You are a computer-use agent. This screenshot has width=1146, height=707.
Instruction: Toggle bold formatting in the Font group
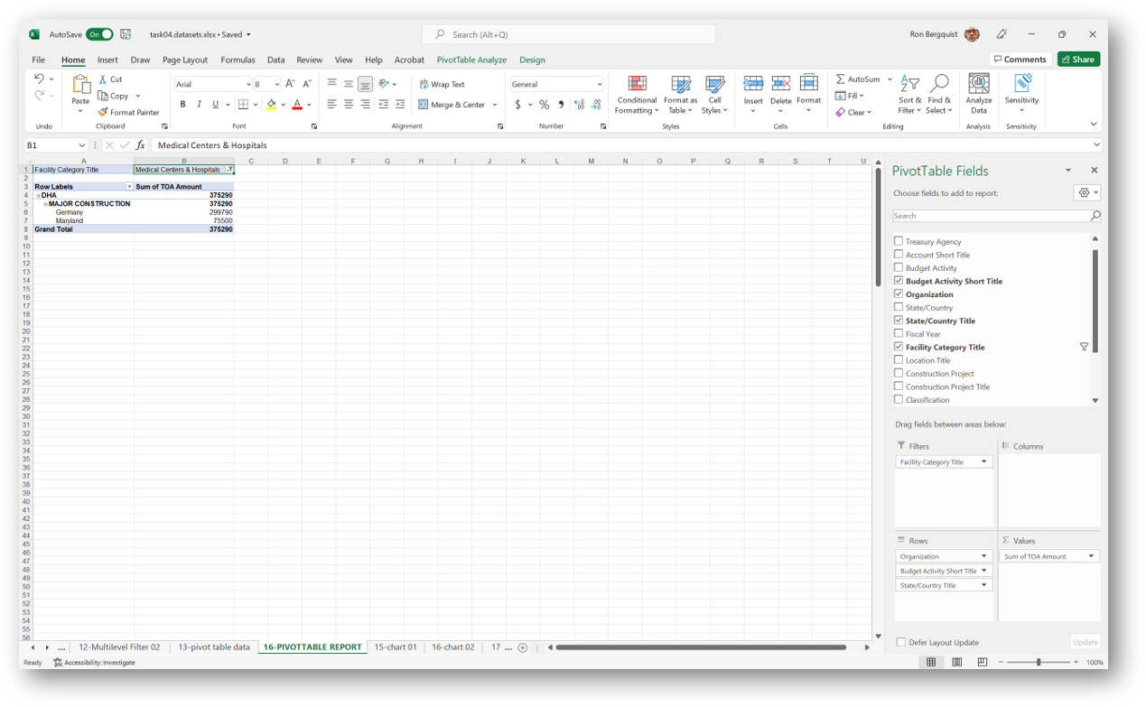point(183,104)
